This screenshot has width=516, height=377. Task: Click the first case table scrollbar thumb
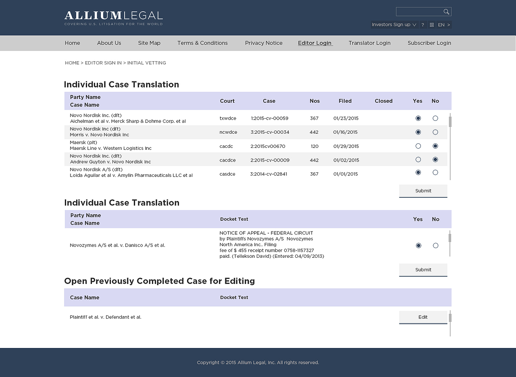click(450, 122)
